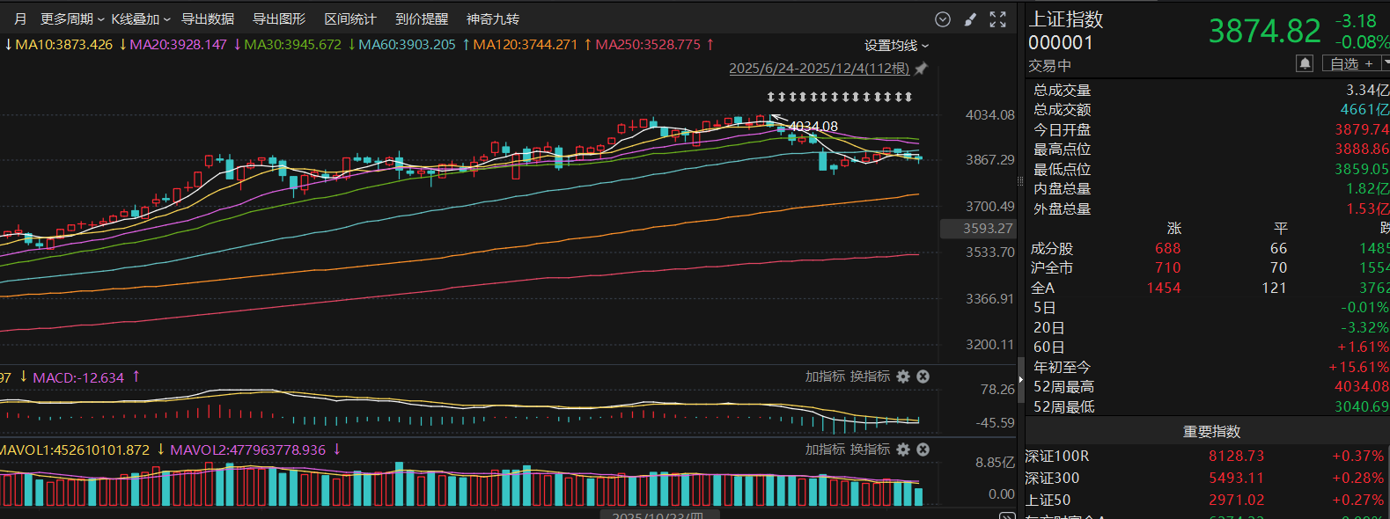Click 导出图形 in the toolbar
The width and height of the screenshot is (1390, 519).
click(279, 19)
